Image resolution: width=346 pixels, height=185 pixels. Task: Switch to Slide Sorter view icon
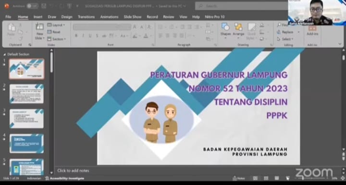[x=266, y=178]
